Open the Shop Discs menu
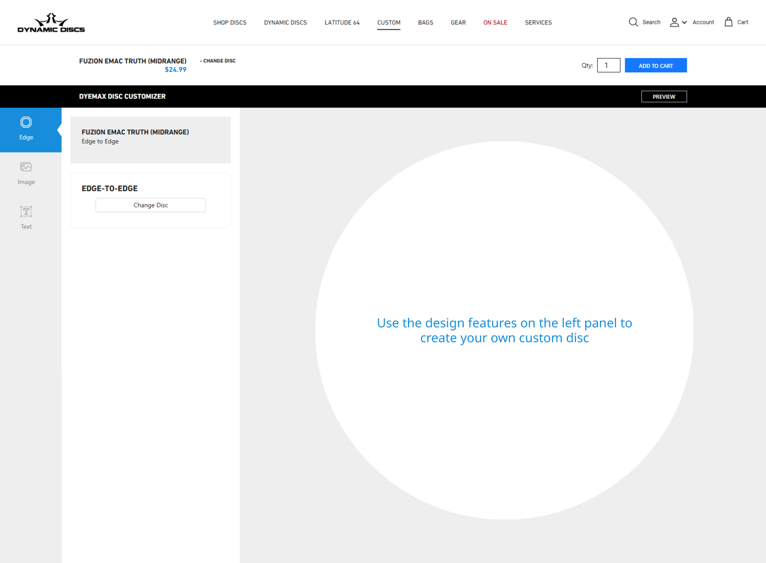Image resolution: width=766 pixels, height=563 pixels. click(x=230, y=22)
